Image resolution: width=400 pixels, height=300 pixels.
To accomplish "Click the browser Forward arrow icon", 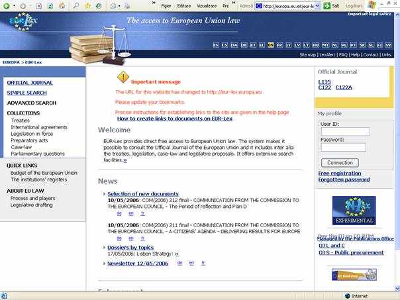I will tap(23, 6).
